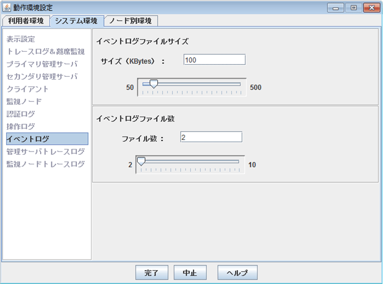
Task: Open the ノード別環境 tab
Action: (x=131, y=21)
